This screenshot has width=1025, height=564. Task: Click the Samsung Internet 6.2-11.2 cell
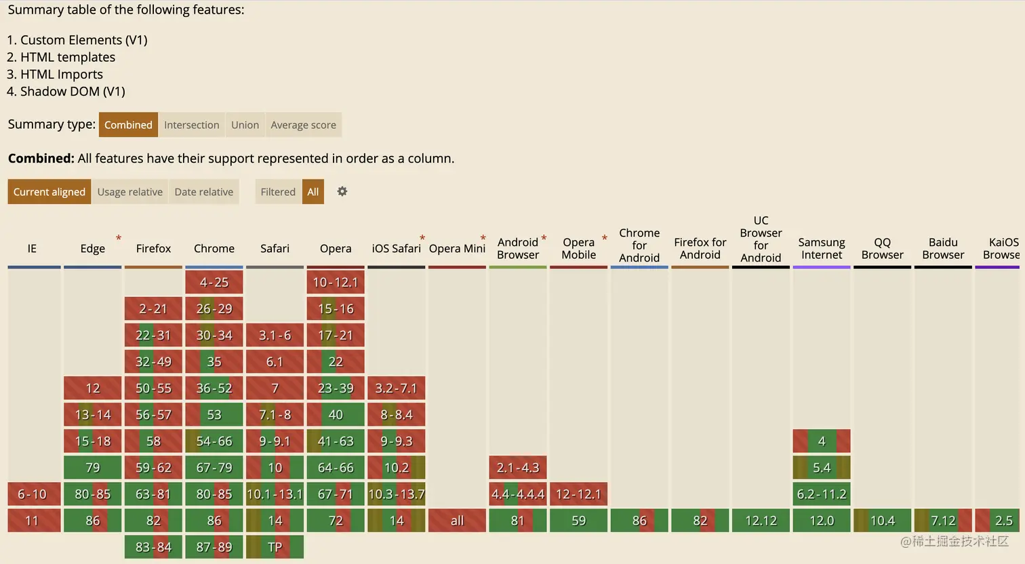[x=822, y=494]
